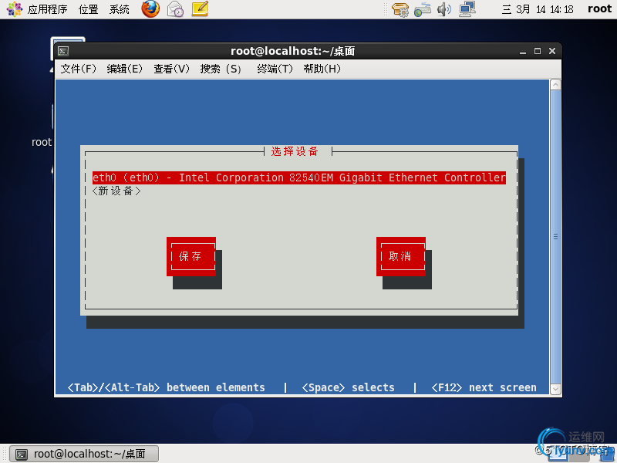Viewport: 617px width, 463px height.
Task: Open the 帮助(H) terminal menu
Action: pyautogui.click(x=322, y=69)
